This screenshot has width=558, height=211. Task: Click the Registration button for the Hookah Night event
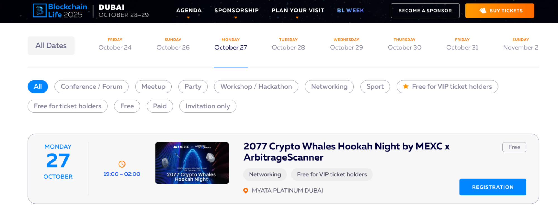click(492, 187)
